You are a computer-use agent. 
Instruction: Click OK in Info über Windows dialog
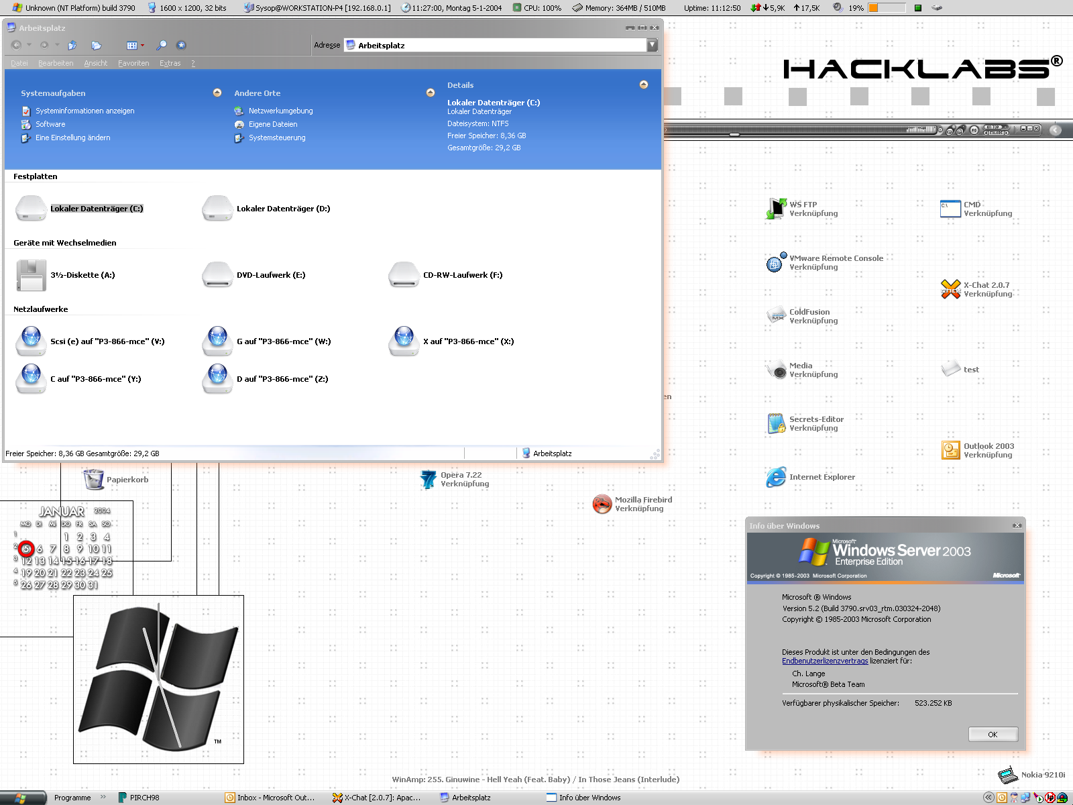(993, 735)
